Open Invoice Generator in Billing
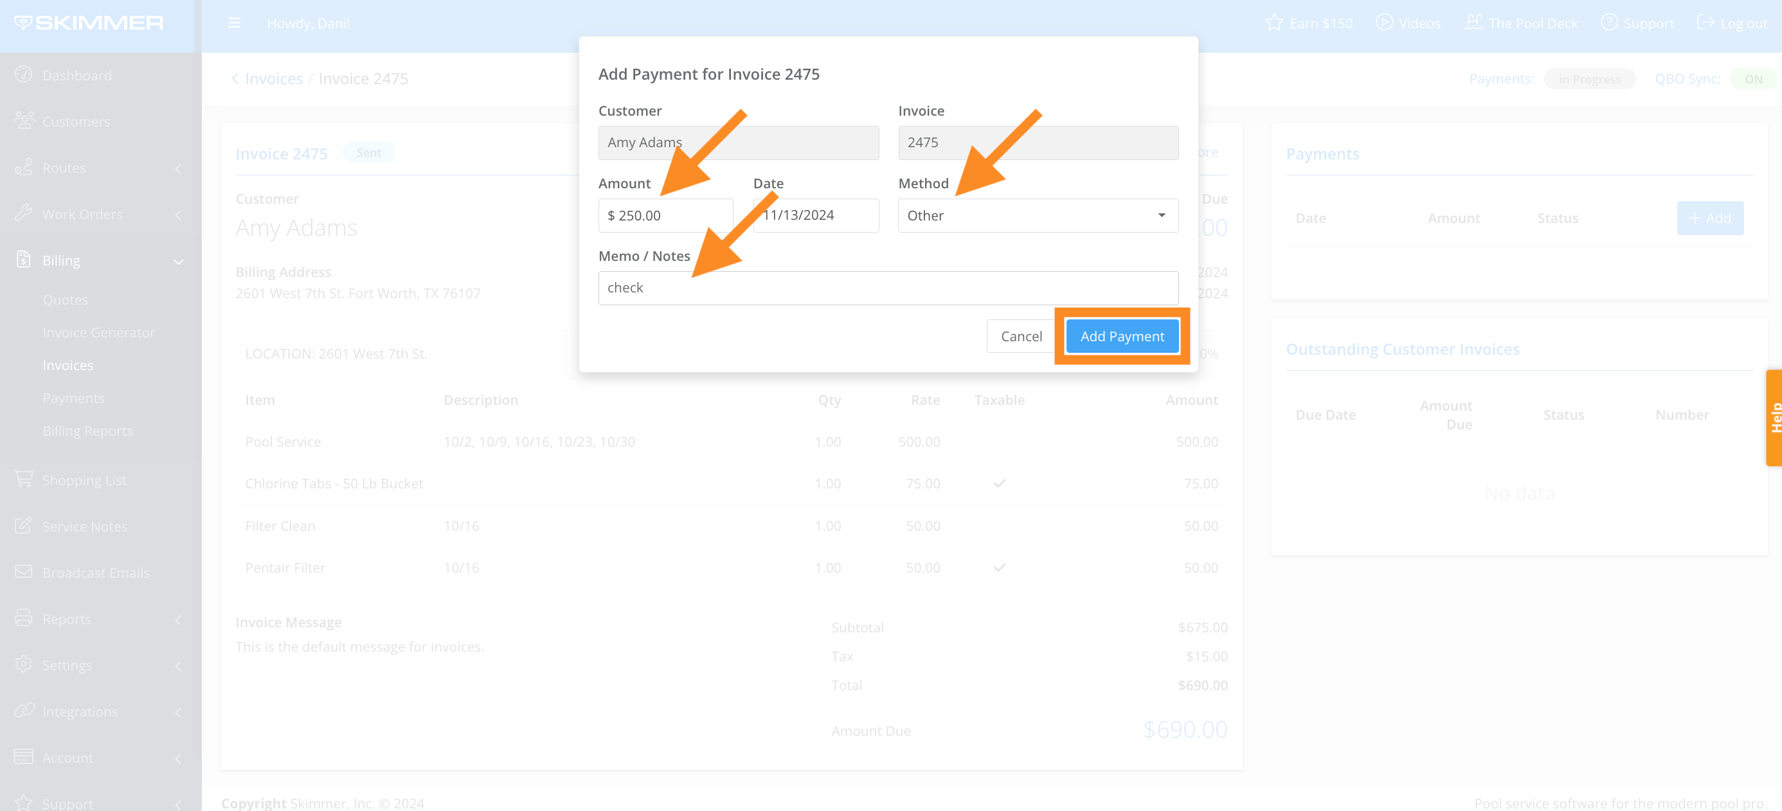 tap(98, 332)
